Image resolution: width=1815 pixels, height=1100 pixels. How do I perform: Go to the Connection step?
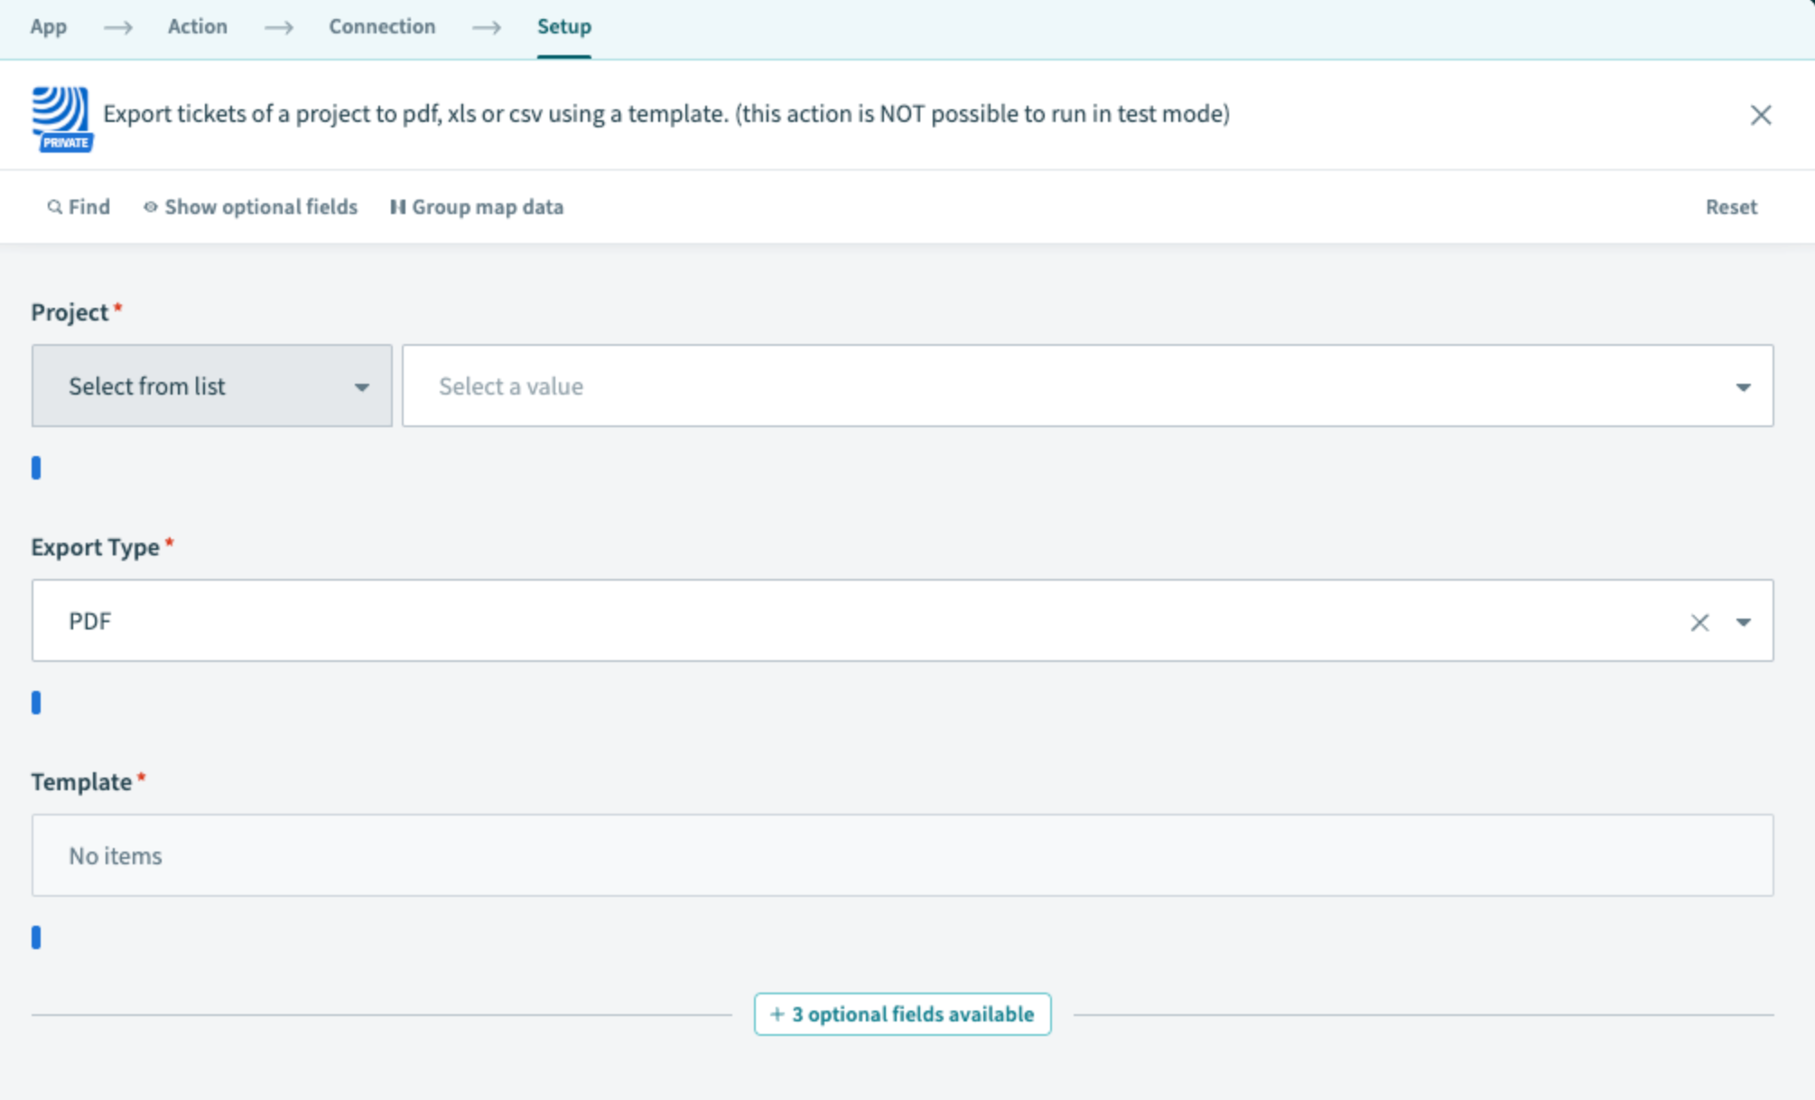pos(382,27)
